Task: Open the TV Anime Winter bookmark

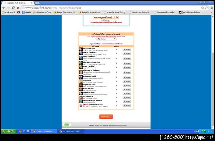Action: (x=90, y=12)
